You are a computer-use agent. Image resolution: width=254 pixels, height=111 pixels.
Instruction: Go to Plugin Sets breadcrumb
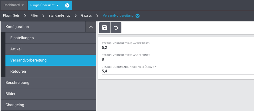coord(11,16)
